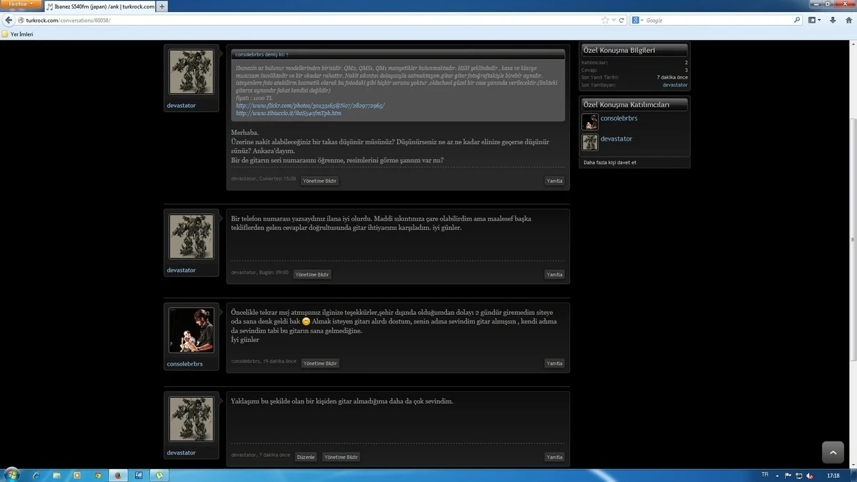Image resolution: width=857 pixels, height=482 pixels.
Task: Click Daha fazla kişi davet et
Action: click(610, 163)
